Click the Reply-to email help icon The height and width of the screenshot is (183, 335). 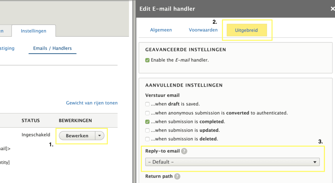pyautogui.click(x=185, y=151)
